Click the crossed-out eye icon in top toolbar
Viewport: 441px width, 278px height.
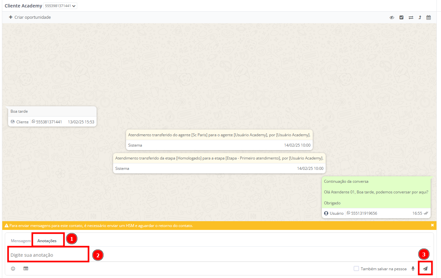[392, 17]
